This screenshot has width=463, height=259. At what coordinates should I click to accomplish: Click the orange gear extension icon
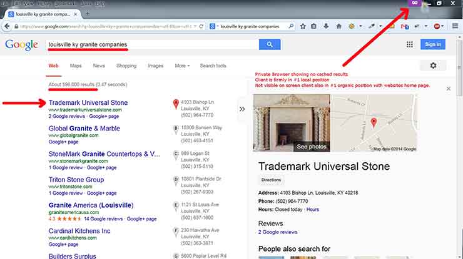pos(352,26)
